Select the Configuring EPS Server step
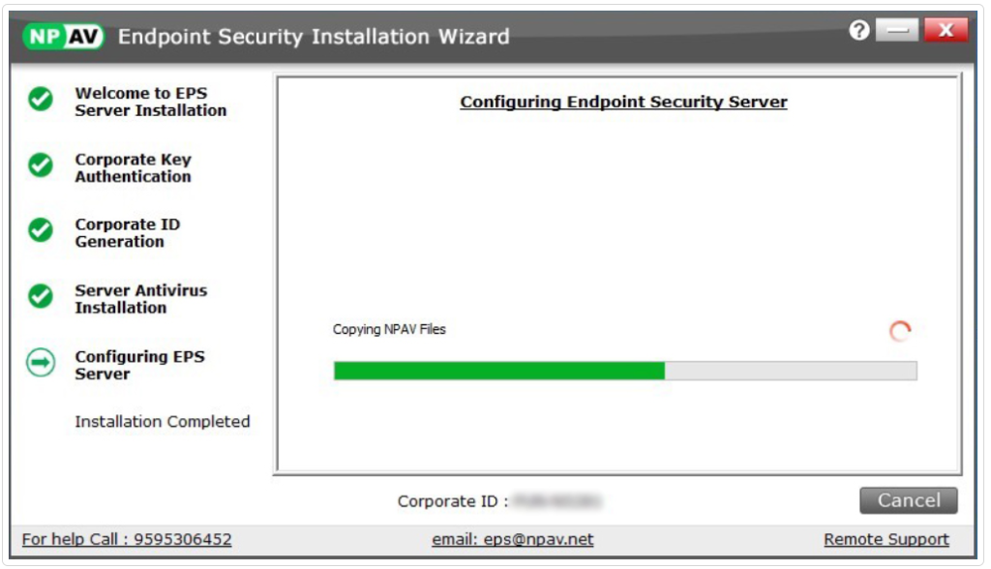This screenshot has width=991, height=569. (139, 365)
